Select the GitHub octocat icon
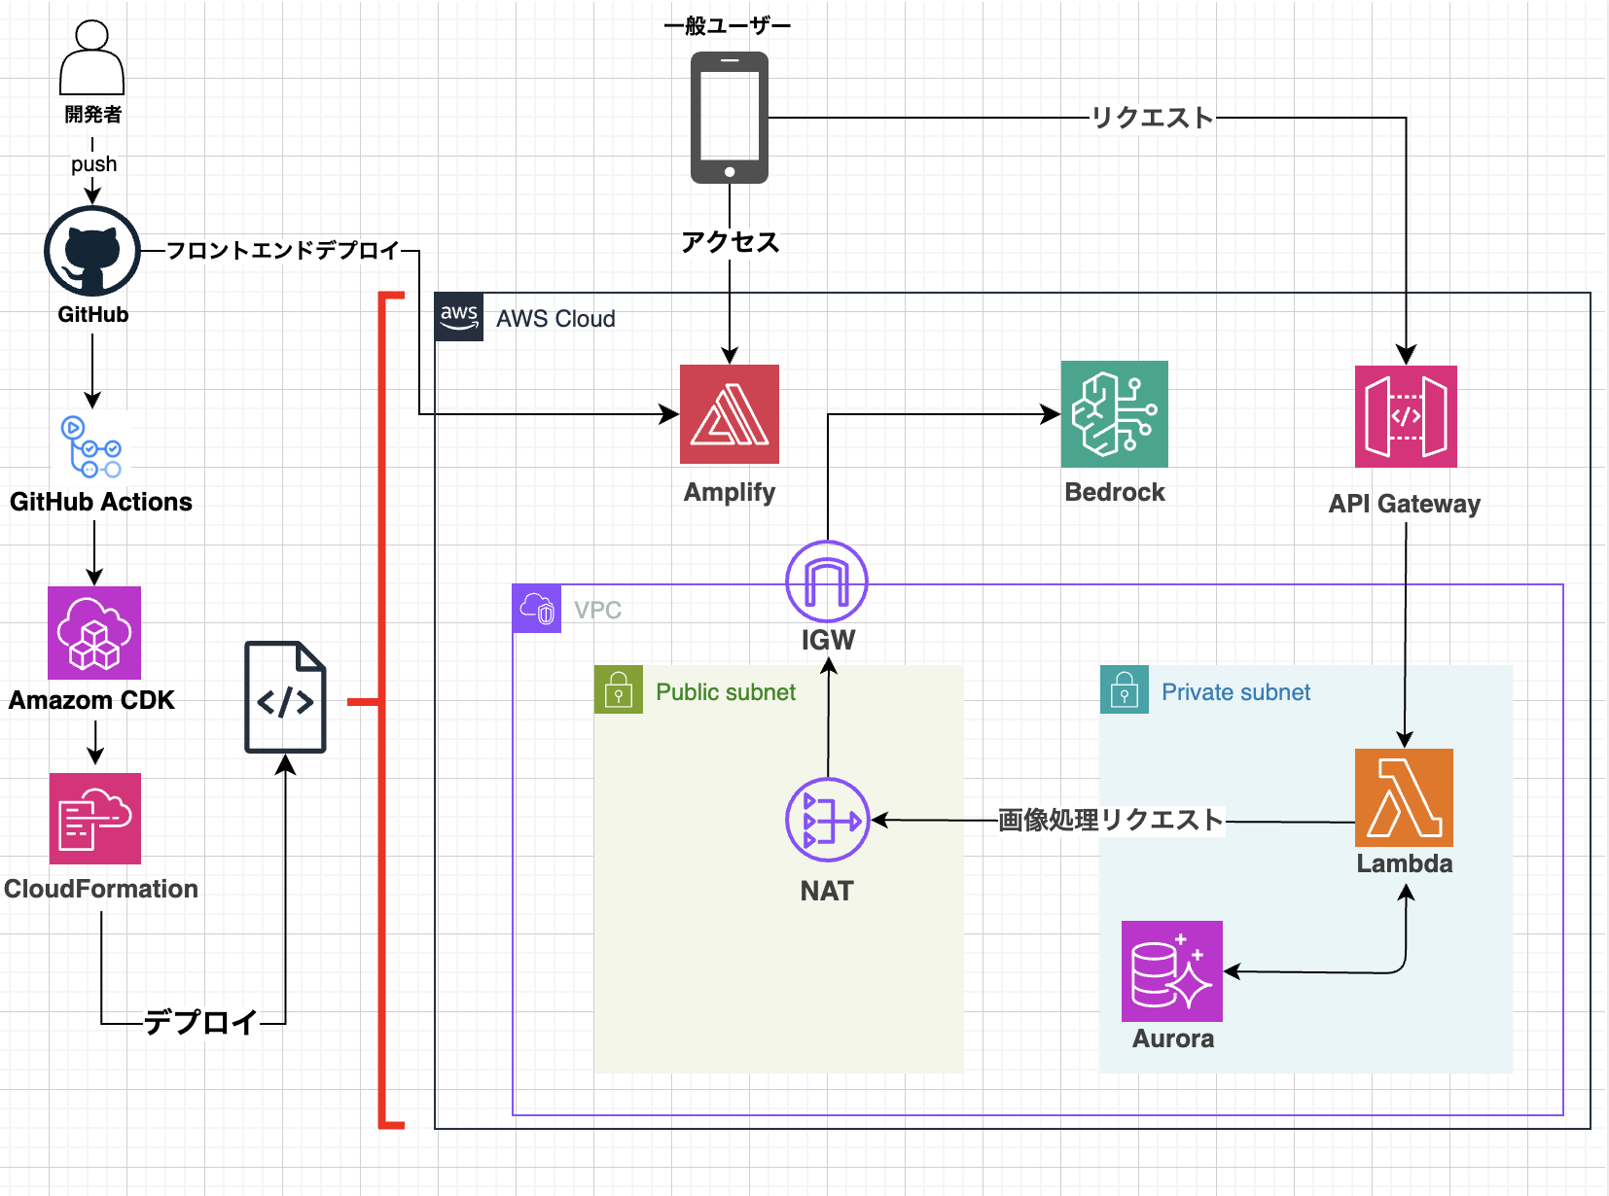Image resolution: width=1609 pixels, height=1196 pixels. (x=92, y=251)
